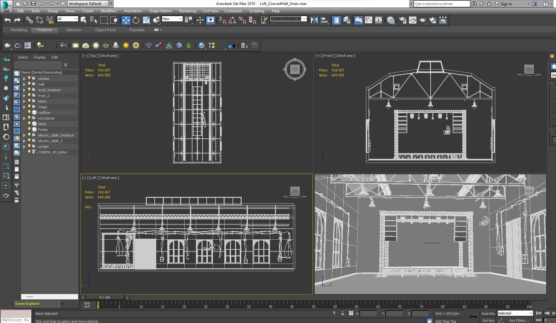556x323 pixels.
Task: Switch to the Object Paint ribbon tab
Action: (x=105, y=30)
